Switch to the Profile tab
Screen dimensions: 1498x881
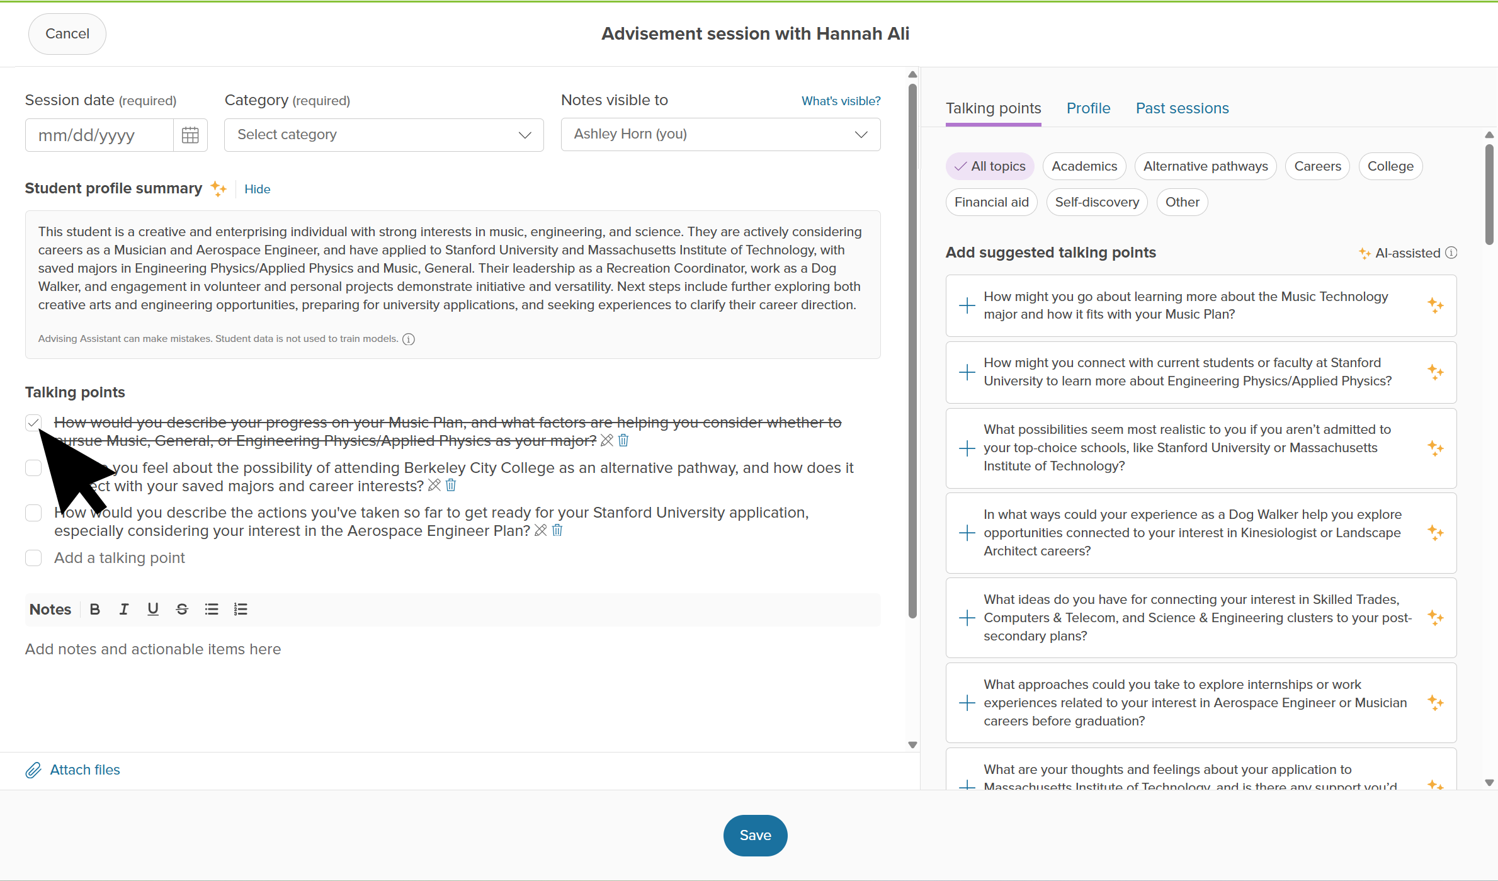click(x=1088, y=108)
